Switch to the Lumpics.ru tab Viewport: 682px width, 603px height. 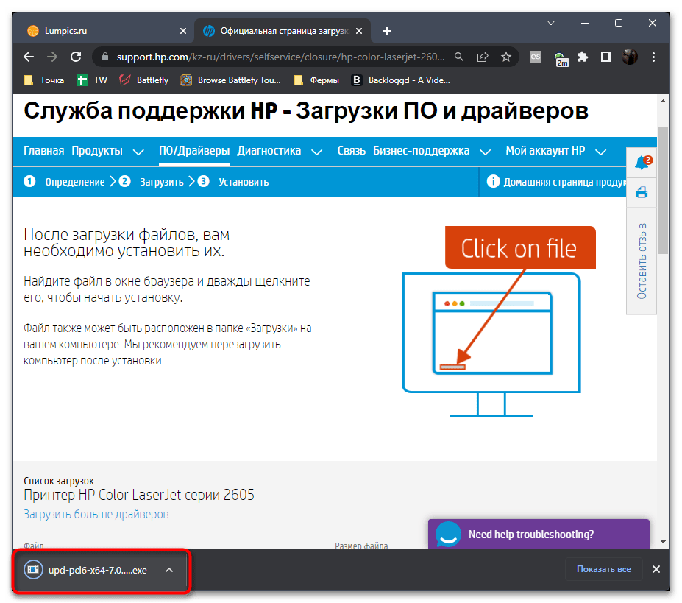click(104, 31)
